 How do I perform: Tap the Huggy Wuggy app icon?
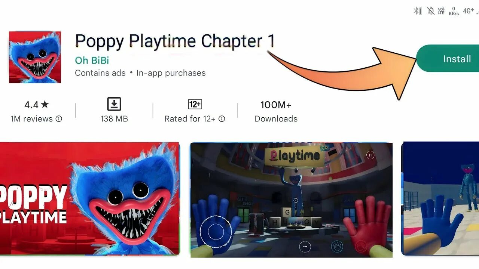click(35, 57)
